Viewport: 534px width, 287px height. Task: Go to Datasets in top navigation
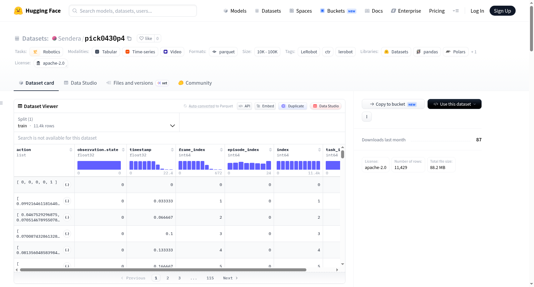[268, 11]
